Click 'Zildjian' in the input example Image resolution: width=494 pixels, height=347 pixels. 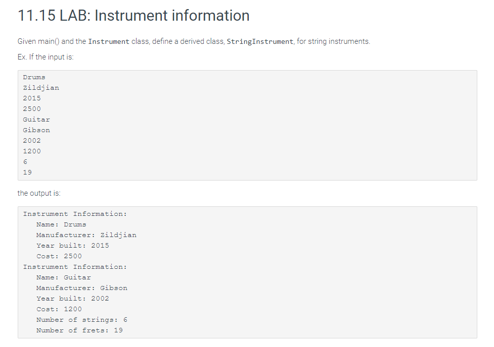(x=41, y=88)
